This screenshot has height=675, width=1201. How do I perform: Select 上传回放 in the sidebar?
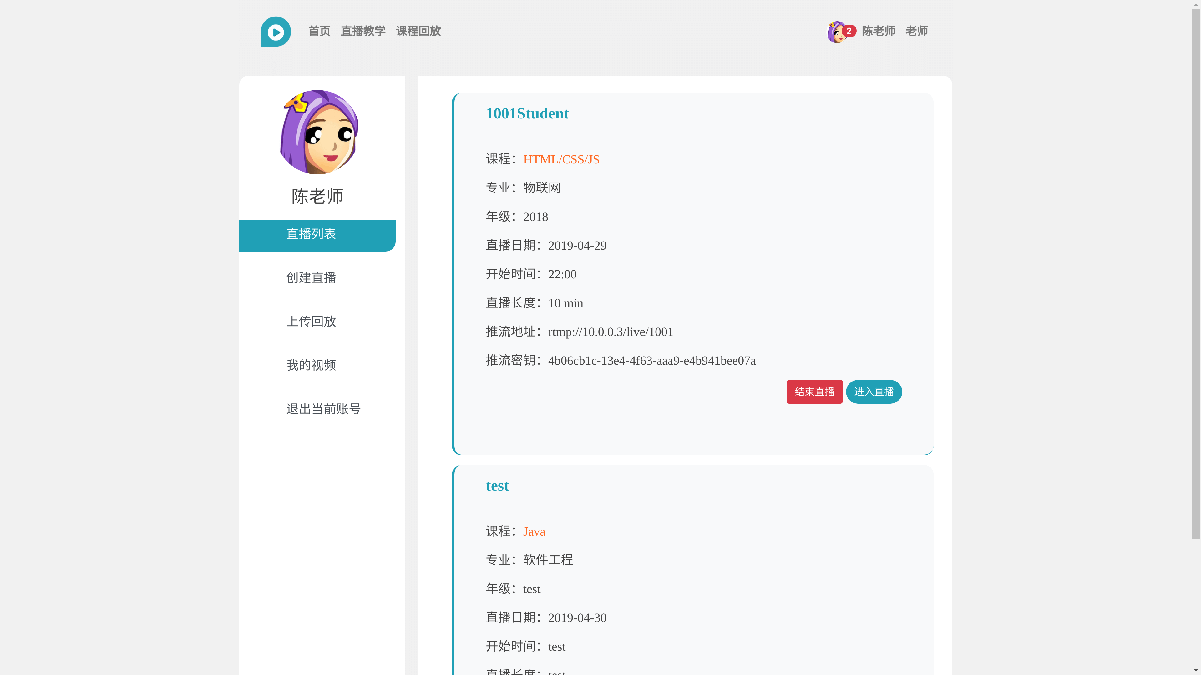[311, 322]
